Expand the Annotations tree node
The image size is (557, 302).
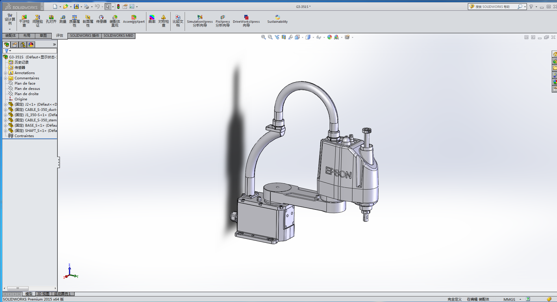5,73
